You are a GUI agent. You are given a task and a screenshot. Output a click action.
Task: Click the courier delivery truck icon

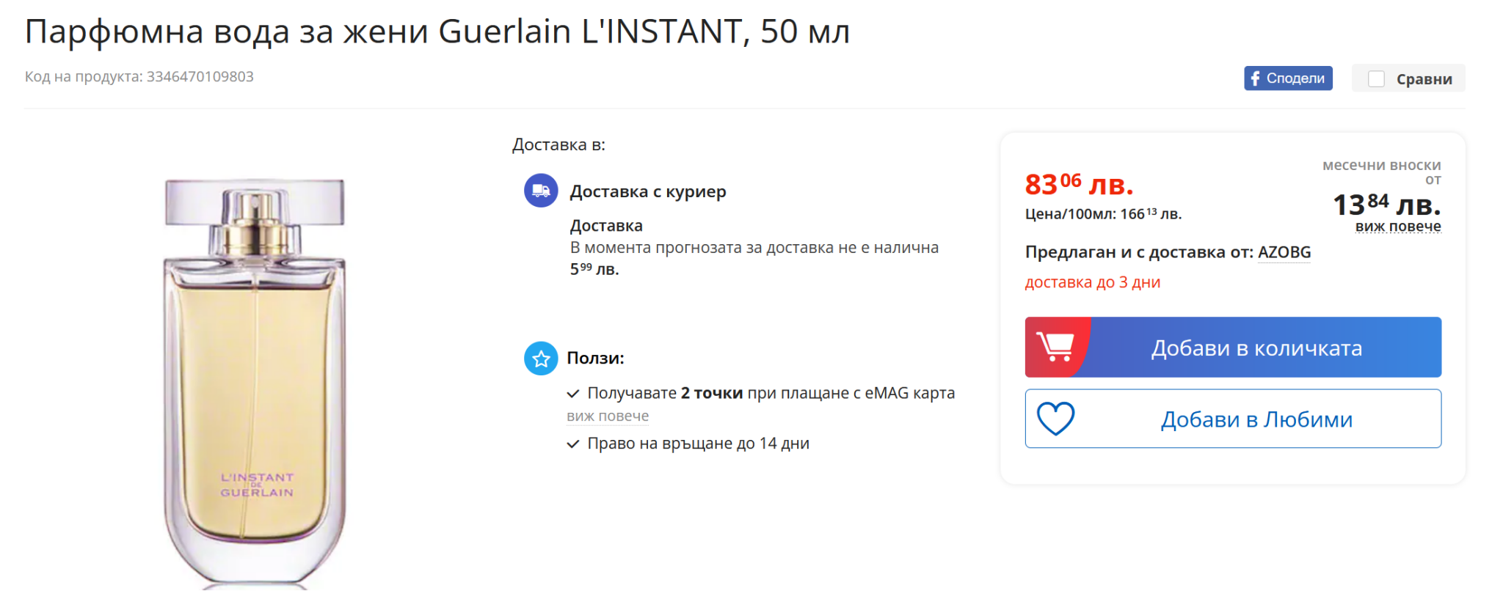point(541,191)
